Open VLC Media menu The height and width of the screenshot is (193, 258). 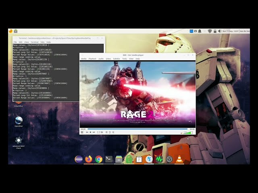pyautogui.click(x=84, y=59)
